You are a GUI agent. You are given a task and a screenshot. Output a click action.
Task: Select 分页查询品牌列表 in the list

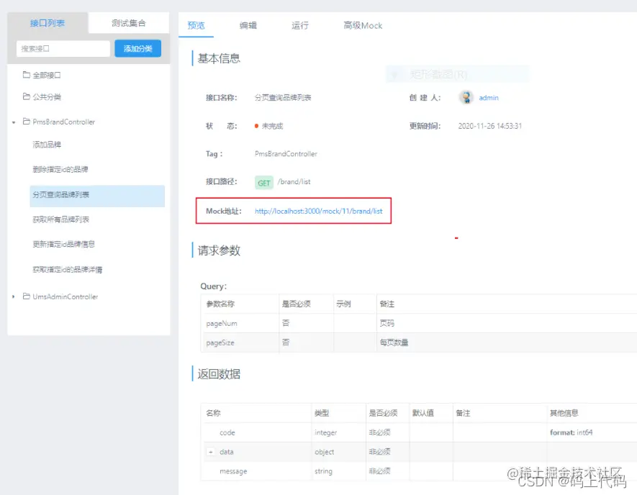97,196
